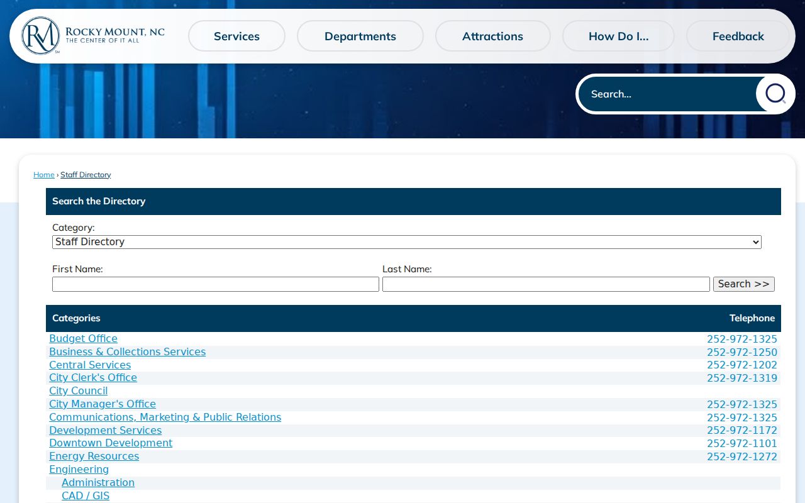
Task: Click phone number 252-972-1172
Action: point(742,431)
